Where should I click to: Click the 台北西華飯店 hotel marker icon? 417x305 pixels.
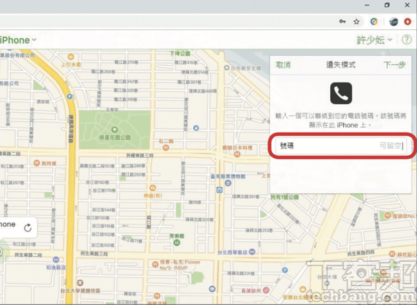pyautogui.click(x=252, y=252)
